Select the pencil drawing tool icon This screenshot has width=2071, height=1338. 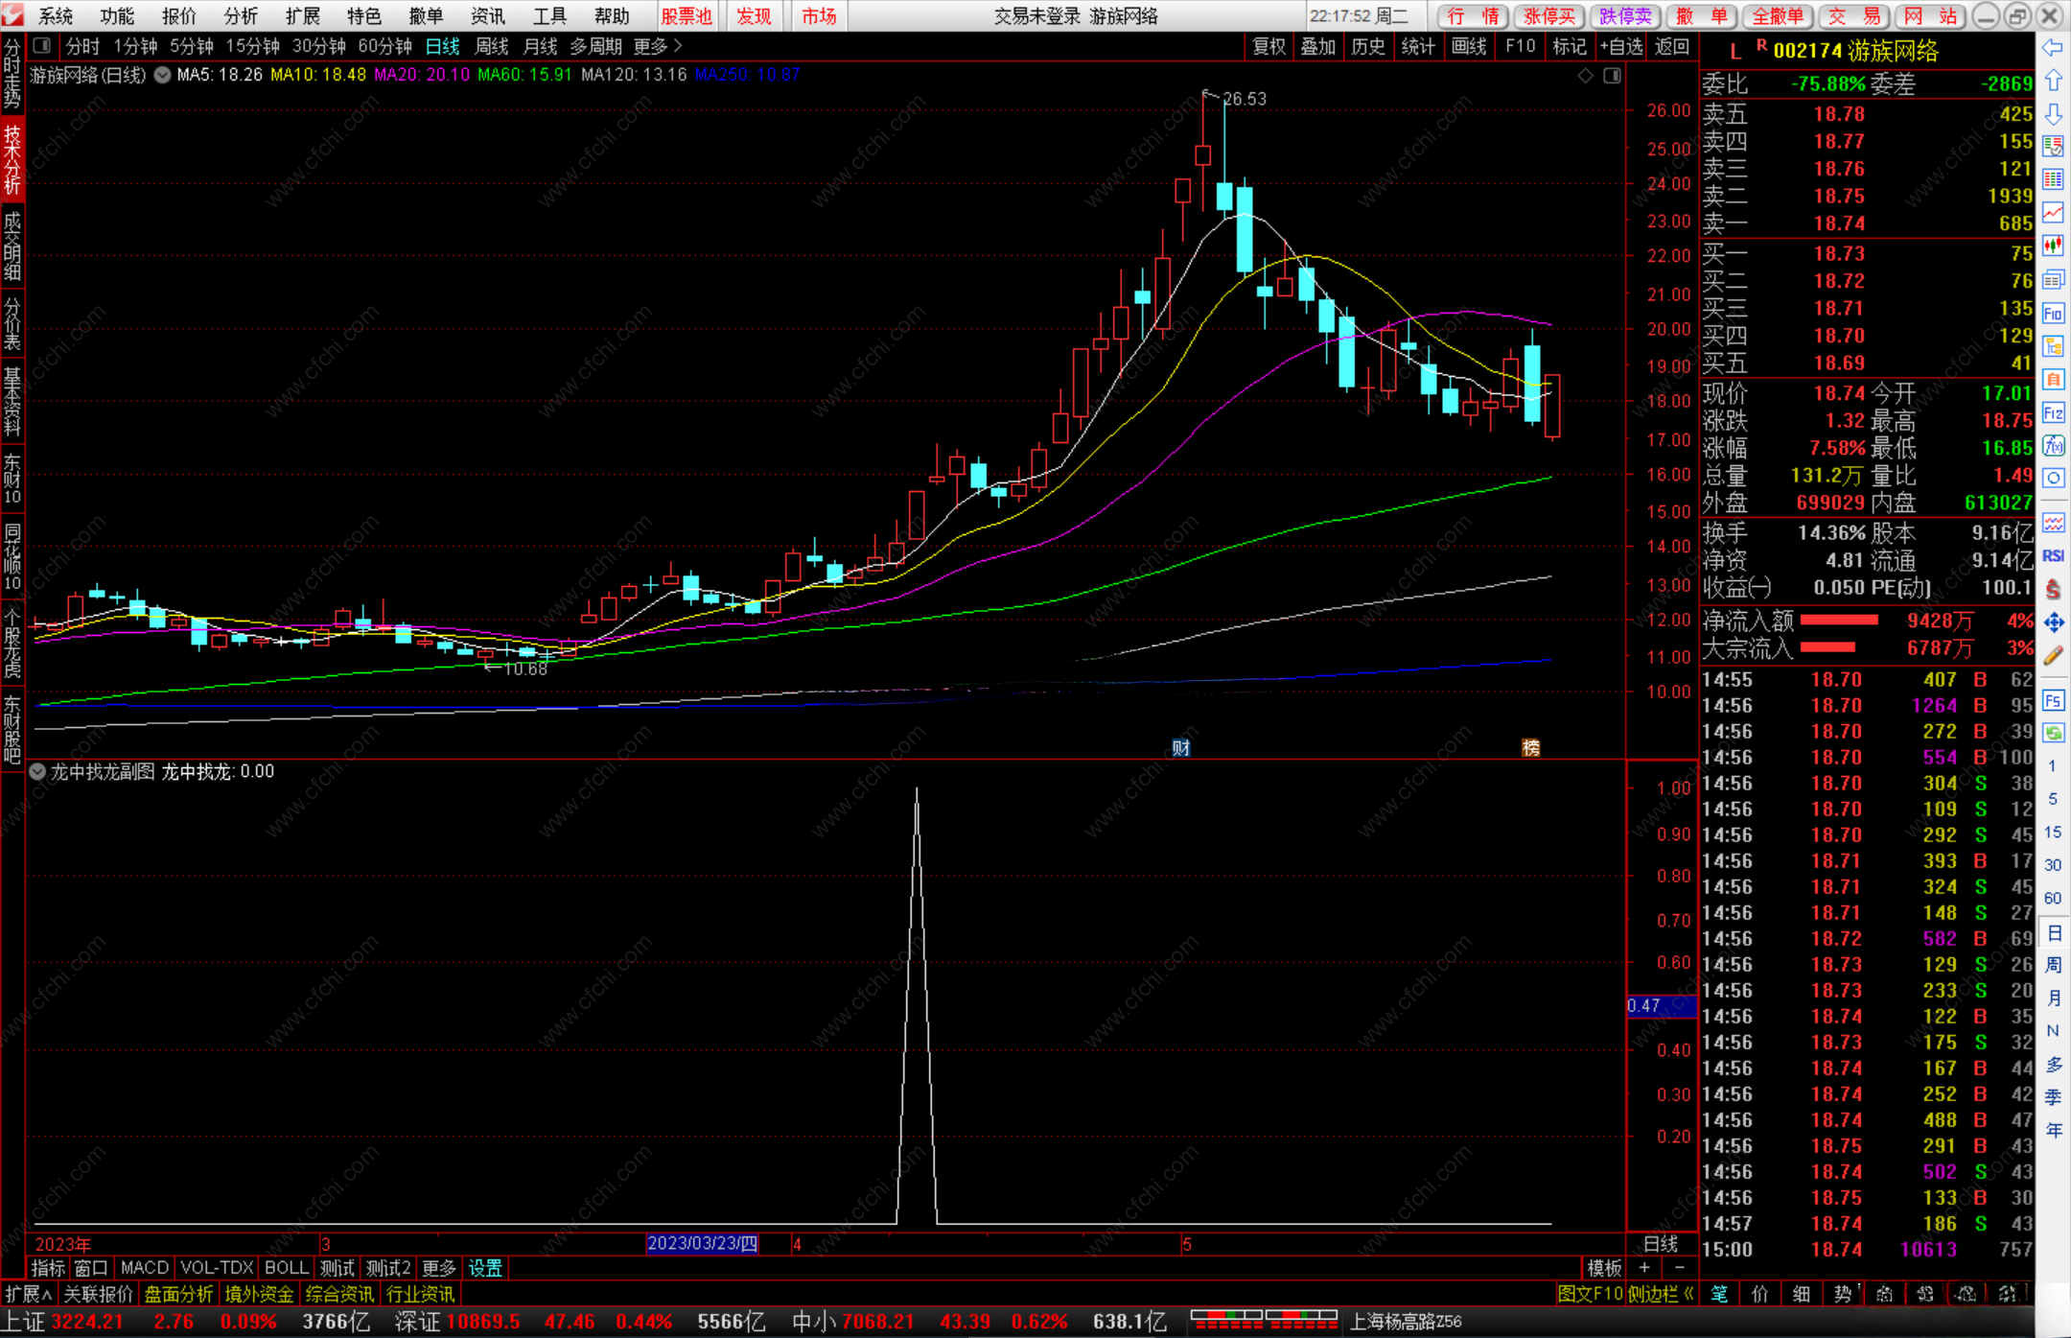tap(2053, 656)
